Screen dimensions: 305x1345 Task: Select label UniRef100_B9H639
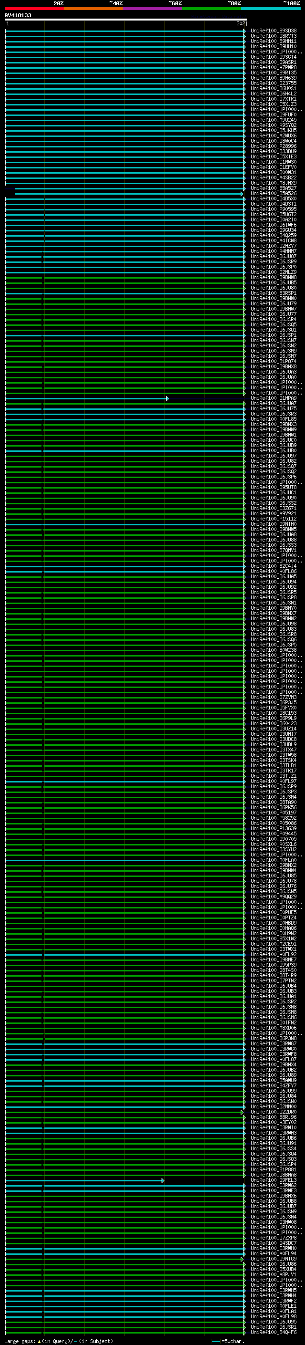tap(273, 78)
